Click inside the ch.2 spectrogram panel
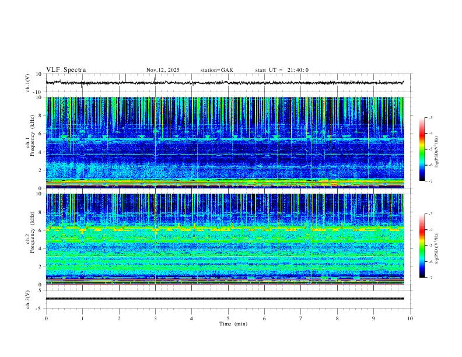The height and width of the screenshot is (357, 462). point(225,239)
